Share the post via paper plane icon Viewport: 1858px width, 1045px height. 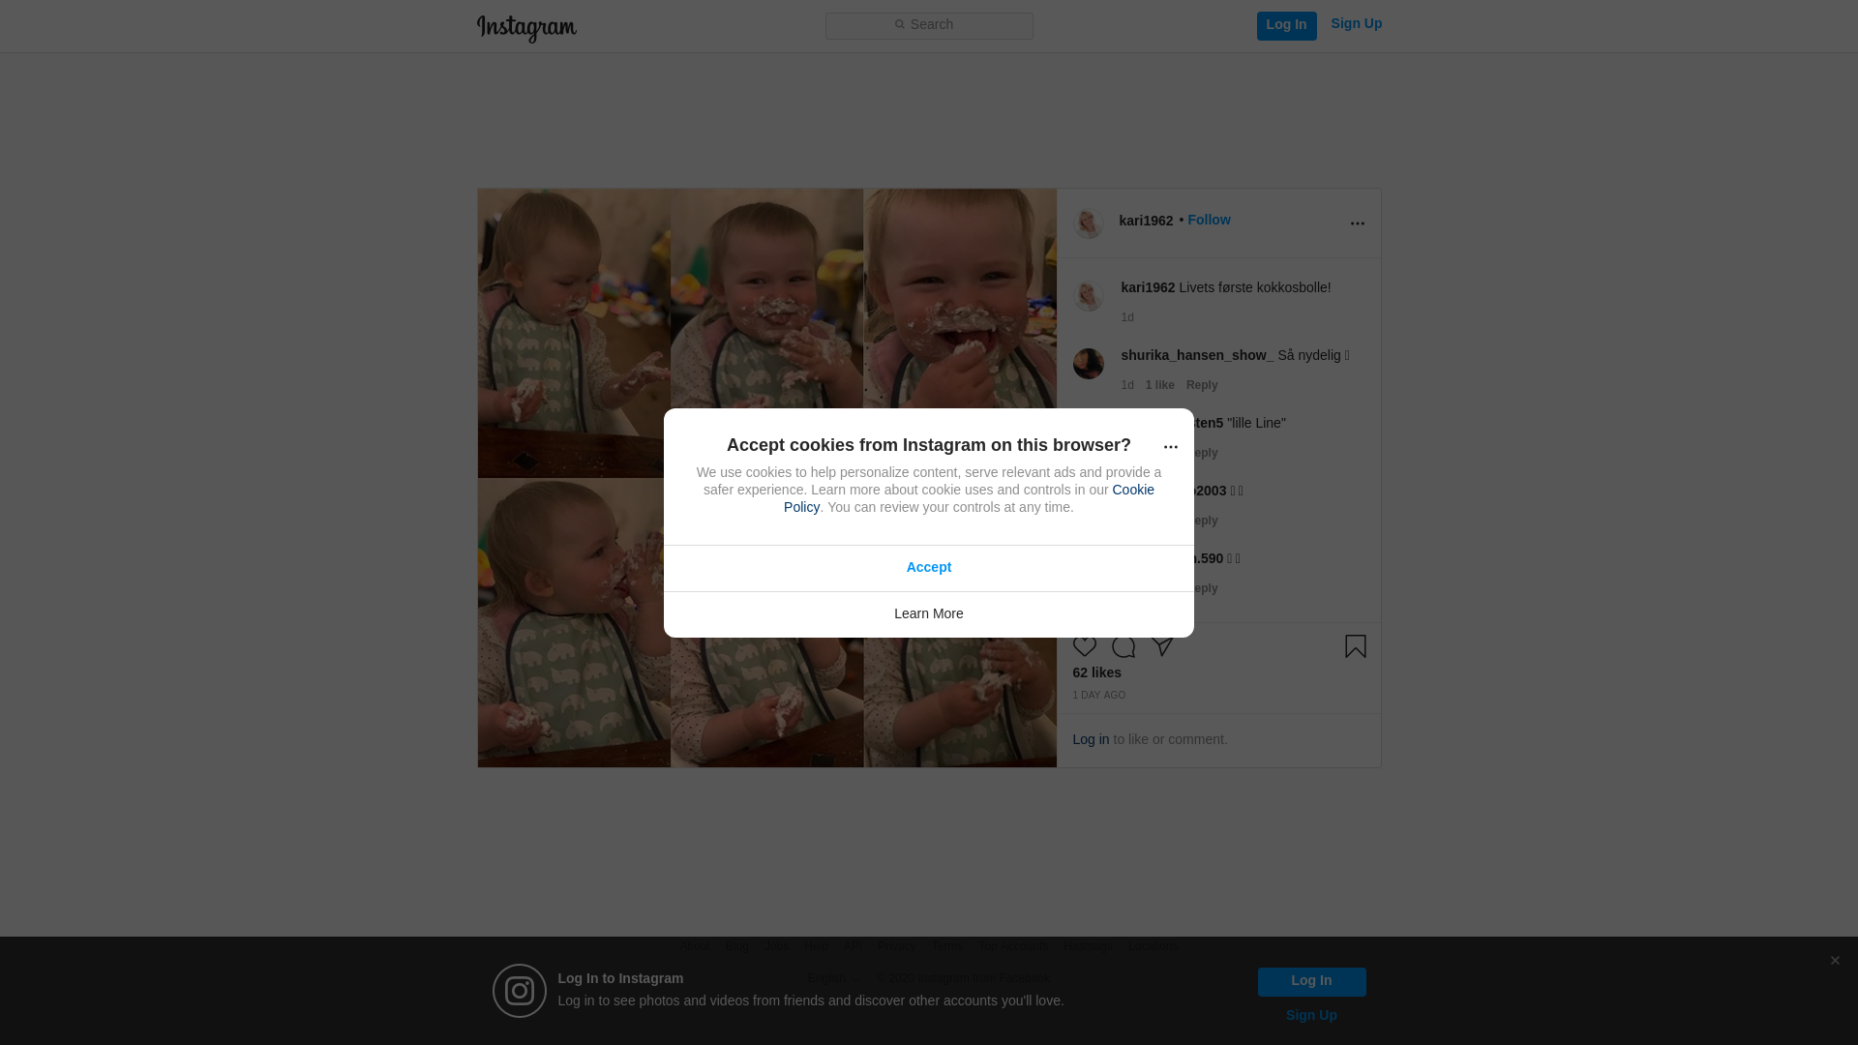coord(1162,646)
